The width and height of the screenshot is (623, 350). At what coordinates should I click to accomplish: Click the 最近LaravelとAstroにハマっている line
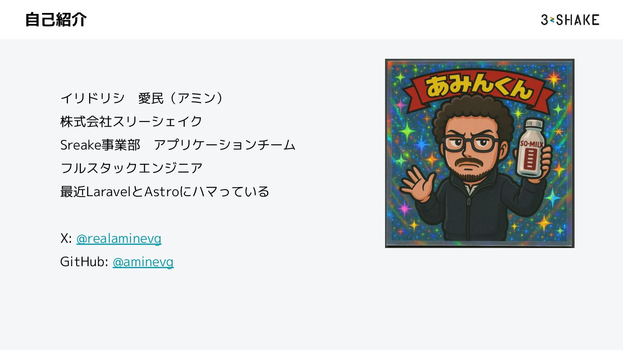click(x=165, y=191)
